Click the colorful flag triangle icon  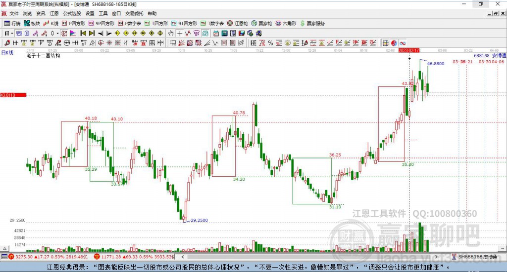point(73,33)
